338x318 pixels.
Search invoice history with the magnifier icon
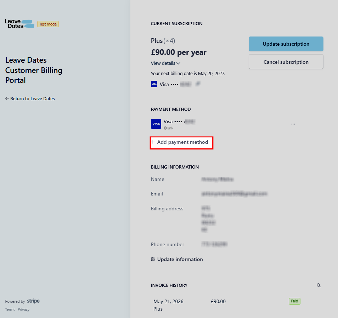319,285
